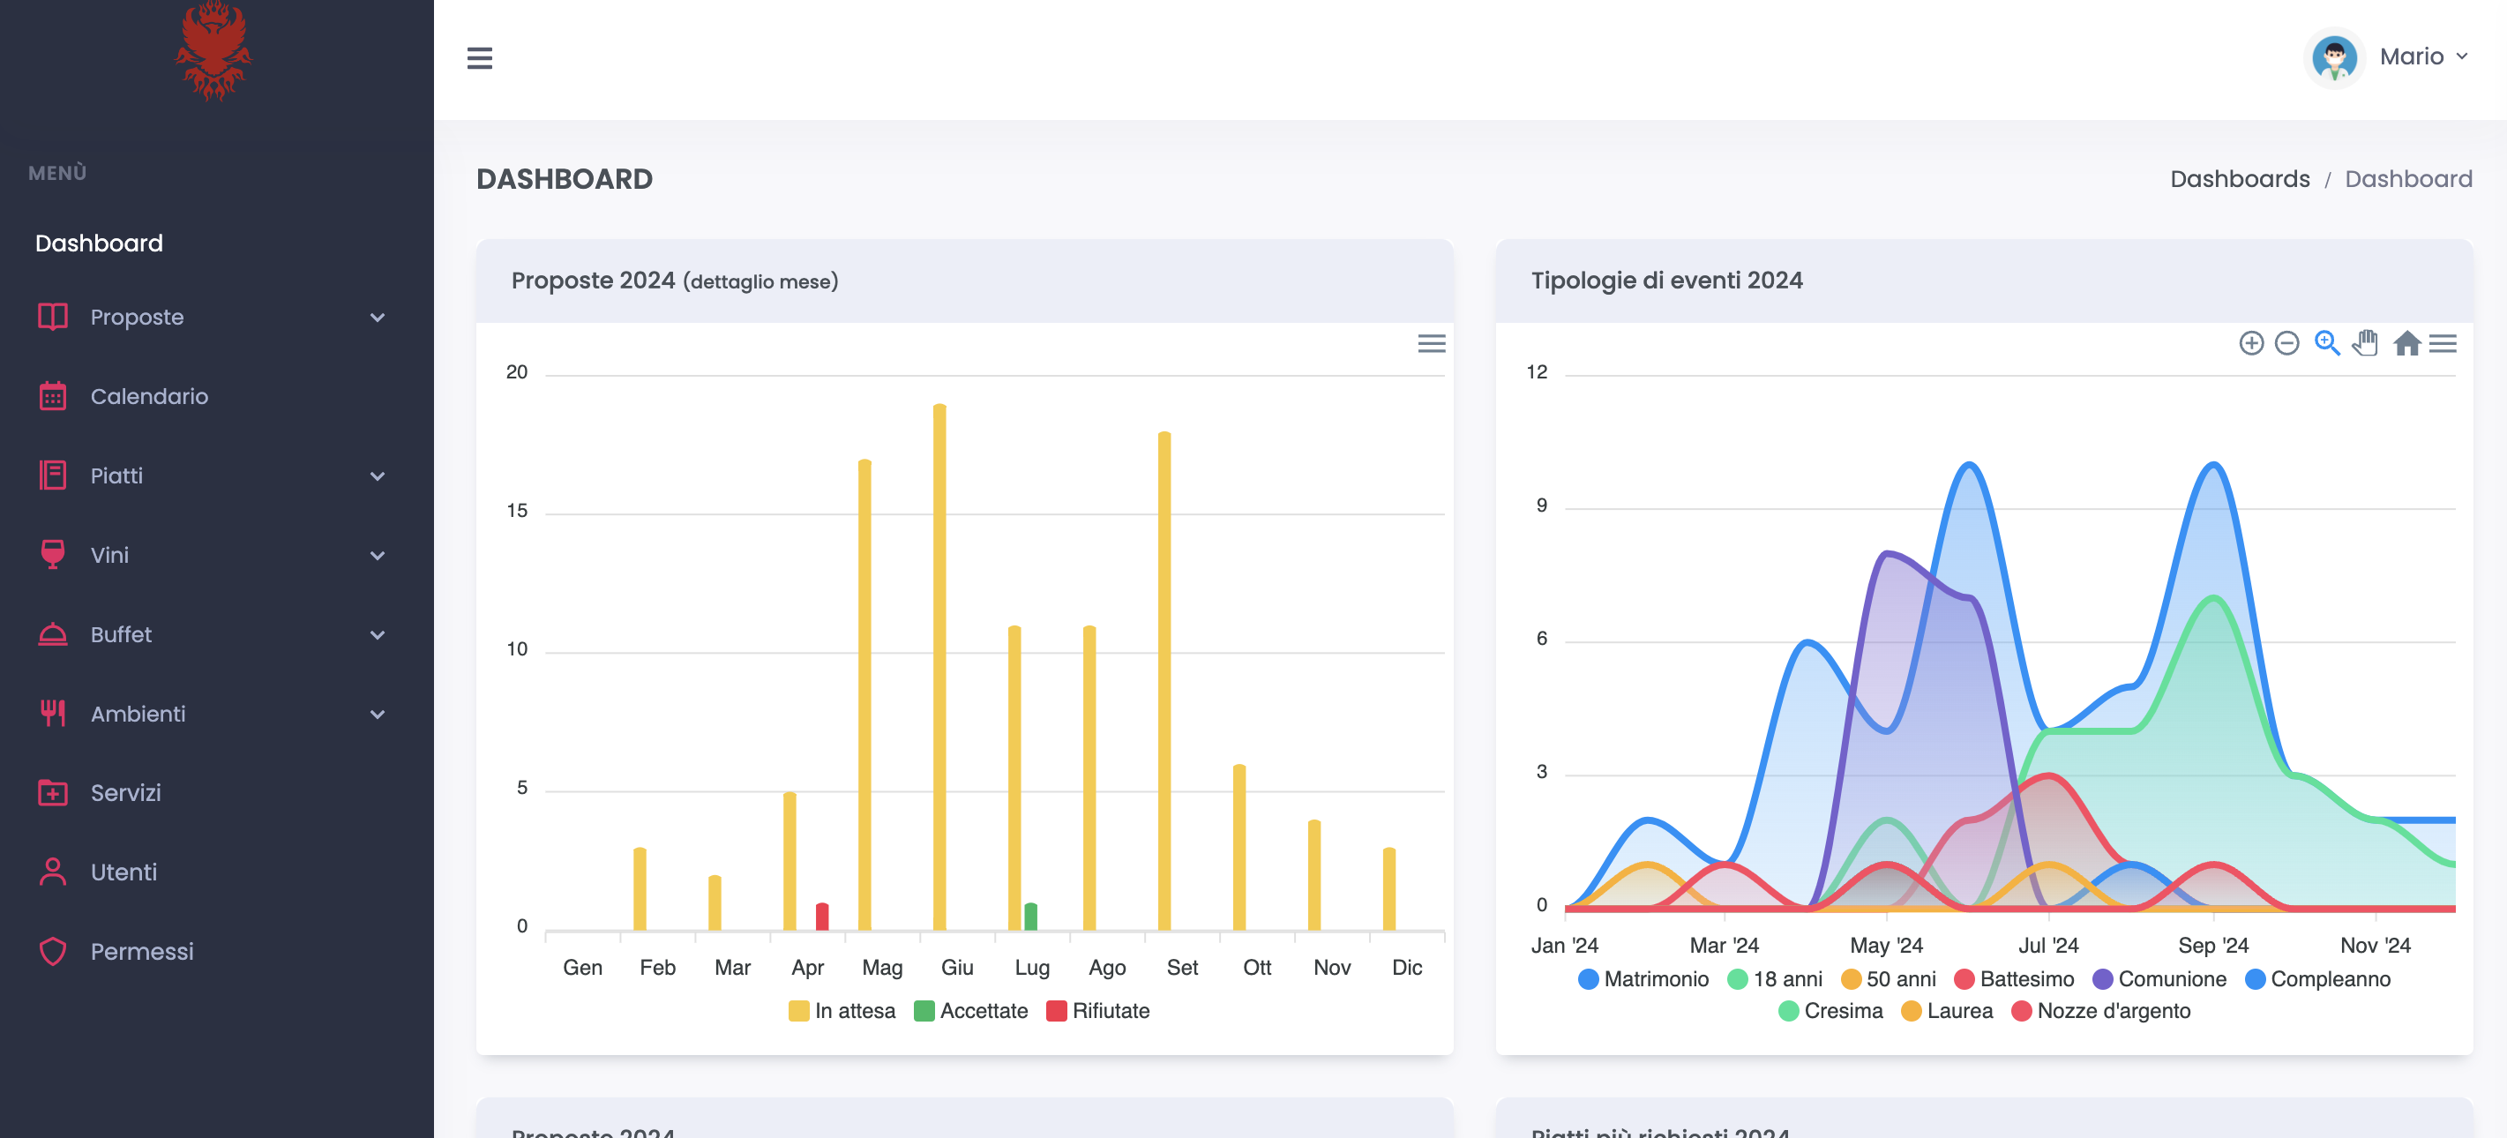Image resolution: width=2507 pixels, height=1138 pixels.
Task: Expand the Piatti submenu chevron
Action: [378, 476]
